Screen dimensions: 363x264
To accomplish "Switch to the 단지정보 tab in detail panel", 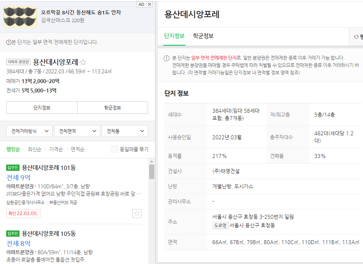I will pyautogui.click(x=174, y=36).
